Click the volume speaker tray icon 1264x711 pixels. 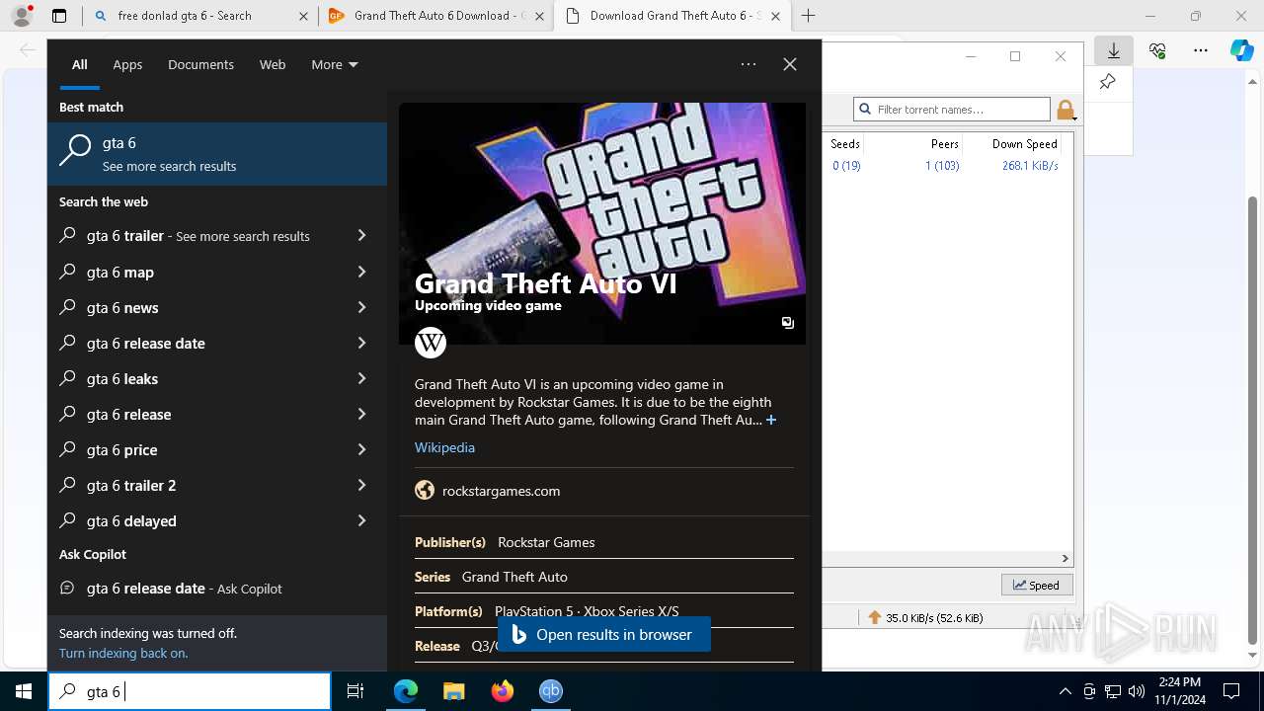(x=1137, y=691)
